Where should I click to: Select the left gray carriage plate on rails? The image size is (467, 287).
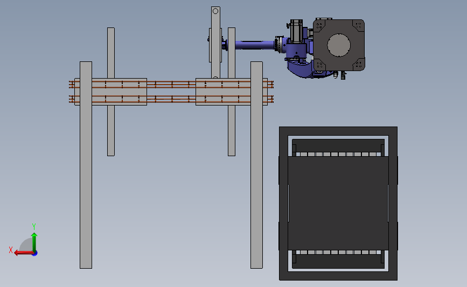[x=110, y=92]
